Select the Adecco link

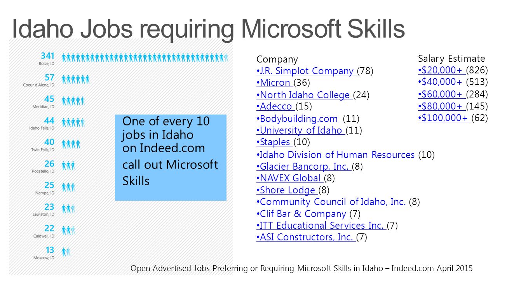point(276,106)
